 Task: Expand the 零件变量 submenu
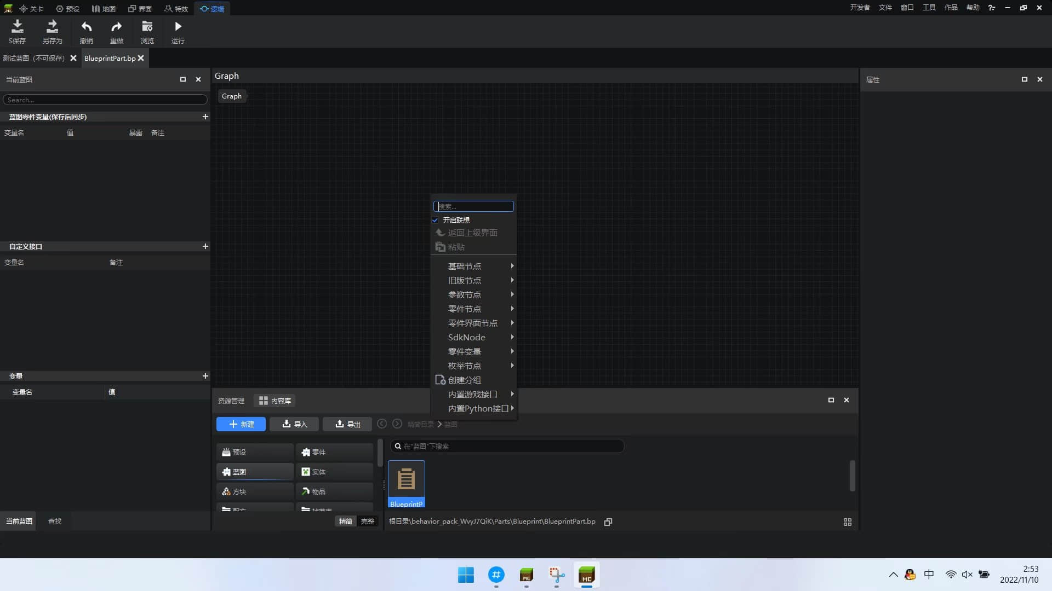tap(474, 351)
